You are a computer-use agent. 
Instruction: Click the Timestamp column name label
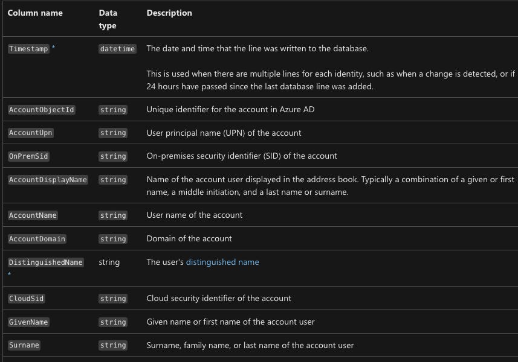pos(28,49)
